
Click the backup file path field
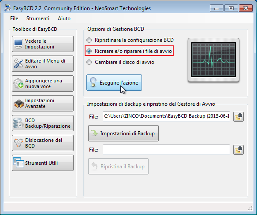click(166, 116)
